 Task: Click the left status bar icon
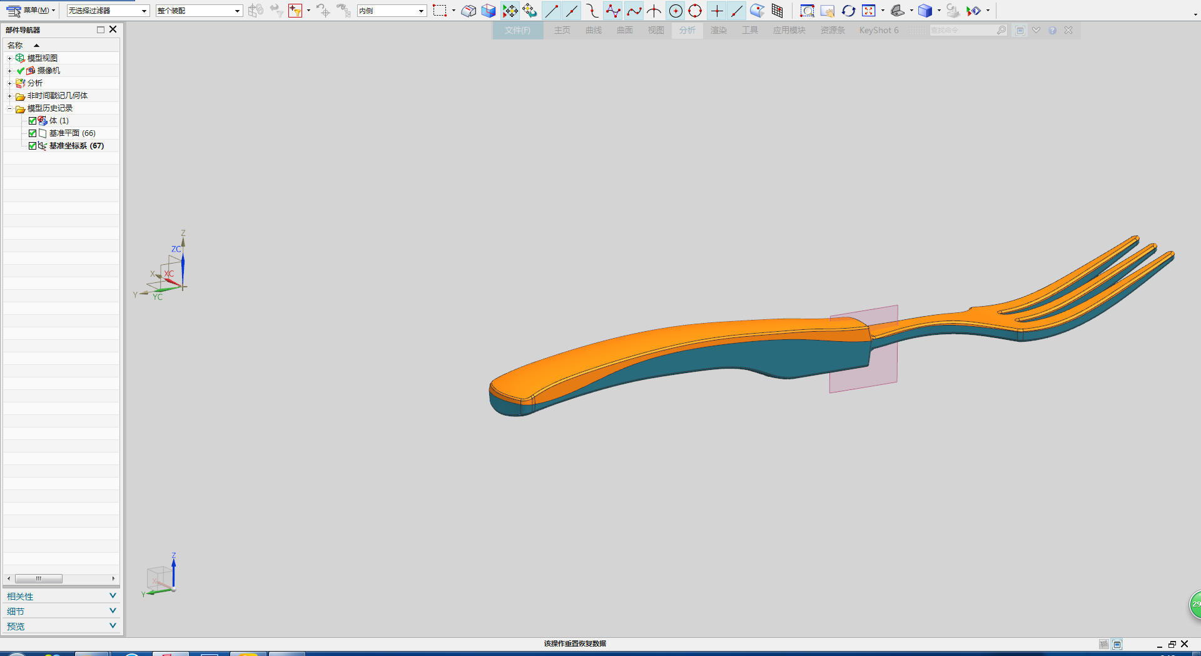(1104, 644)
